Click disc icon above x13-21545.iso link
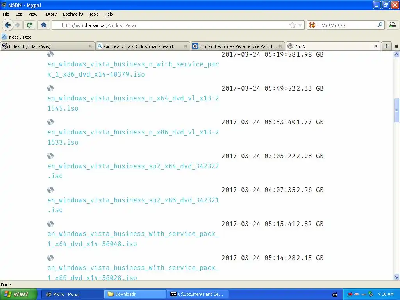 pos(50,88)
